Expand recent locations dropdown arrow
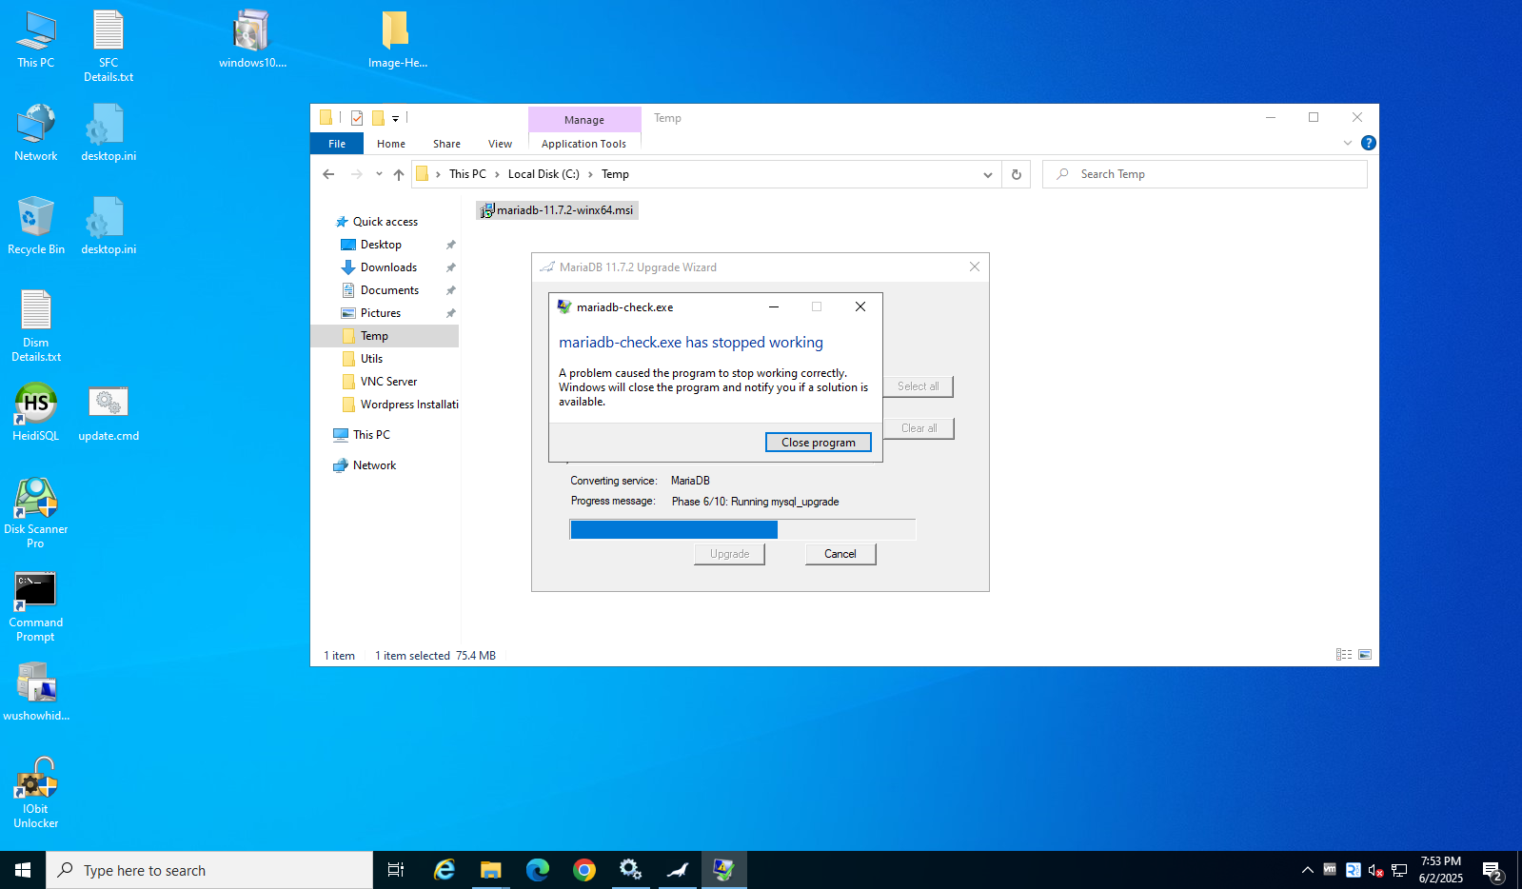Screen dimensions: 1522x889 pos(379,174)
